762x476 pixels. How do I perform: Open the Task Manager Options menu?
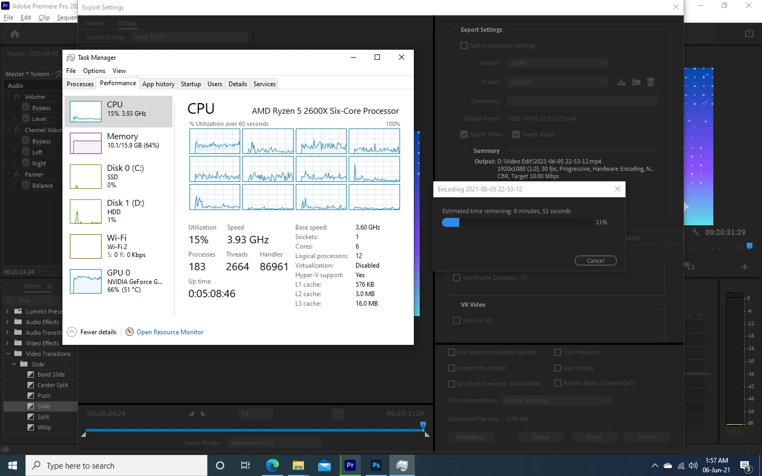(94, 71)
